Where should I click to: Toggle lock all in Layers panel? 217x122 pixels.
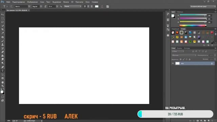coord(190,59)
